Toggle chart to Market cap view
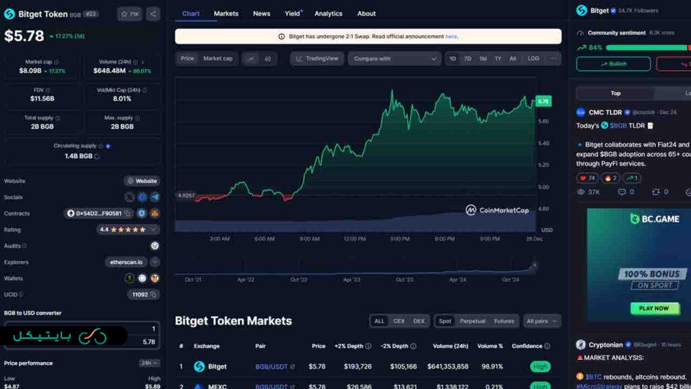The image size is (691, 389). 217,59
